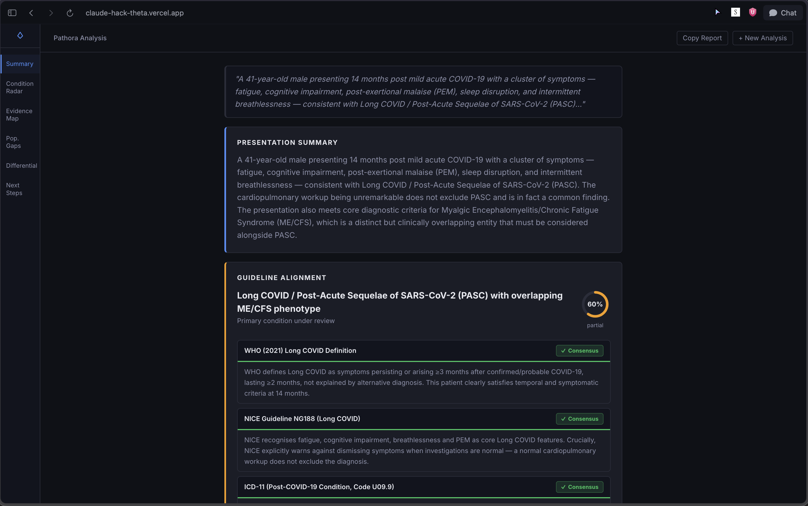Open the Pop. Gaps section
This screenshot has width=808, height=506.
[14, 142]
